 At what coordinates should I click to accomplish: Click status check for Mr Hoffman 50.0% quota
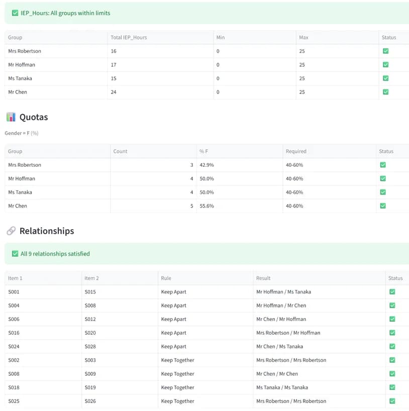click(383, 178)
